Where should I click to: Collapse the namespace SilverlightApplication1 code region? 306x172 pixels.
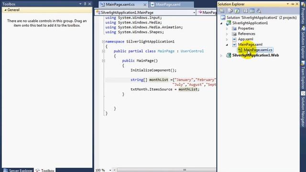pos(103,42)
